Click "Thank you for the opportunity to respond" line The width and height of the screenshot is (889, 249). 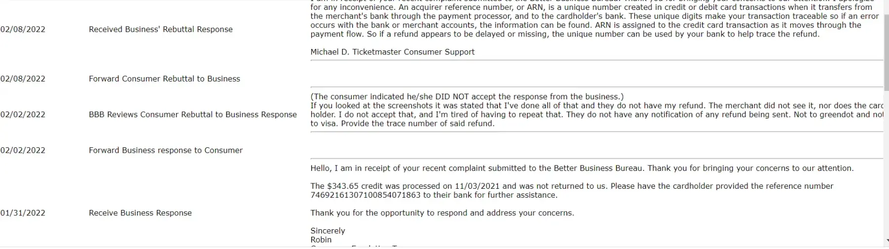point(442,213)
